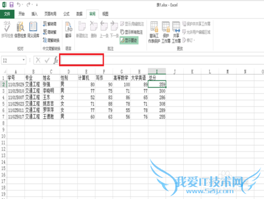
Task: Click the 大学英语 header cell
Action: point(139,78)
